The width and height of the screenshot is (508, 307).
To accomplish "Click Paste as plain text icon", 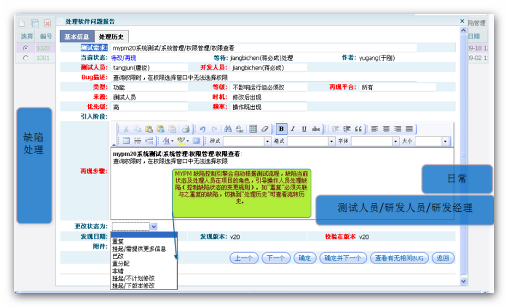I will 160,129.
